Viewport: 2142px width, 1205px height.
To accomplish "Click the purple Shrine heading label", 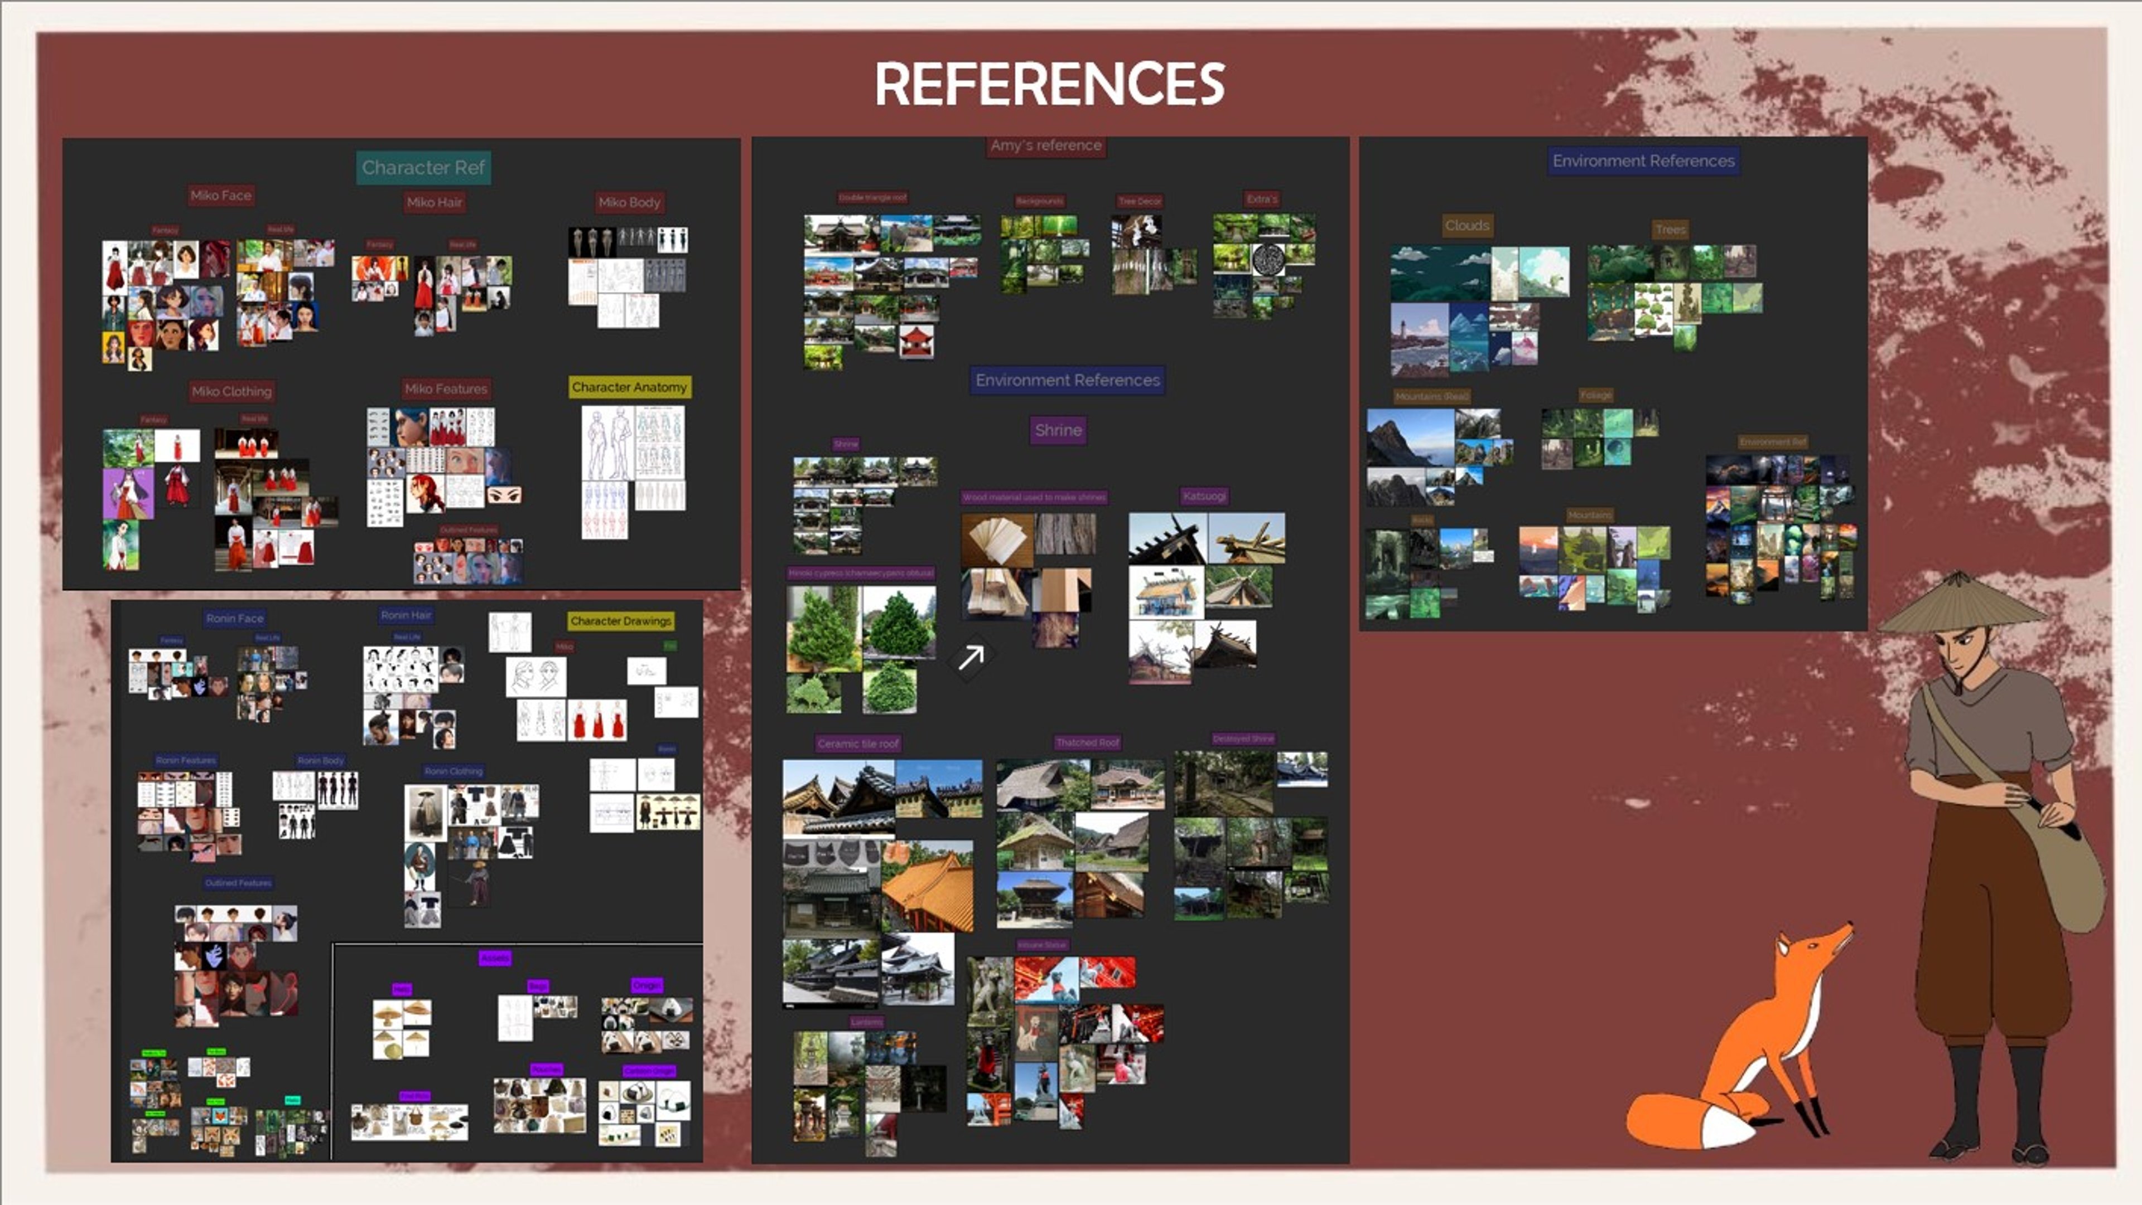I will 1058,430.
